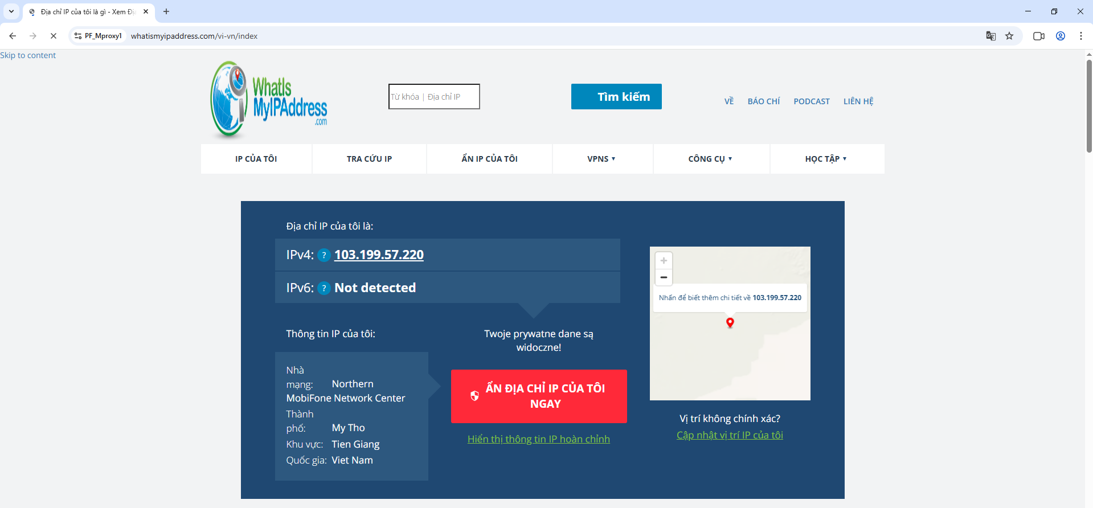The width and height of the screenshot is (1093, 508).
Task: Open the Google Translate page icon
Action: 991,36
